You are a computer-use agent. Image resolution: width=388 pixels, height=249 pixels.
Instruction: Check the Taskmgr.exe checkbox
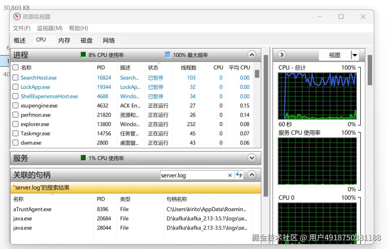pos(15,133)
